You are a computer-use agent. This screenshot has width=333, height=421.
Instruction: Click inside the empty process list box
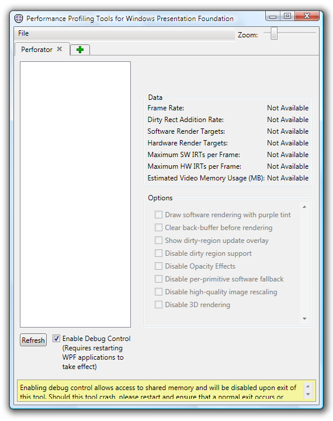pos(75,194)
